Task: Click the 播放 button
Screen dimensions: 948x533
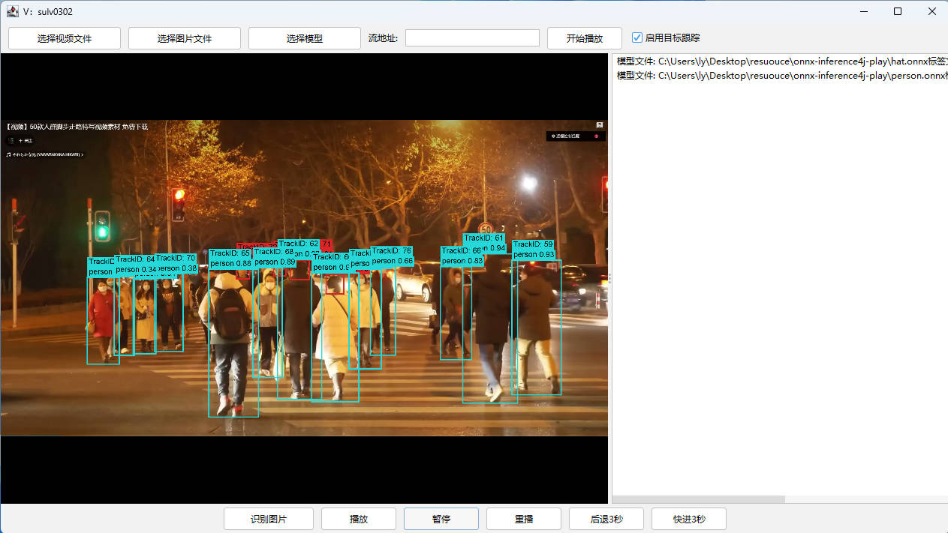Action: click(x=359, y=519)
